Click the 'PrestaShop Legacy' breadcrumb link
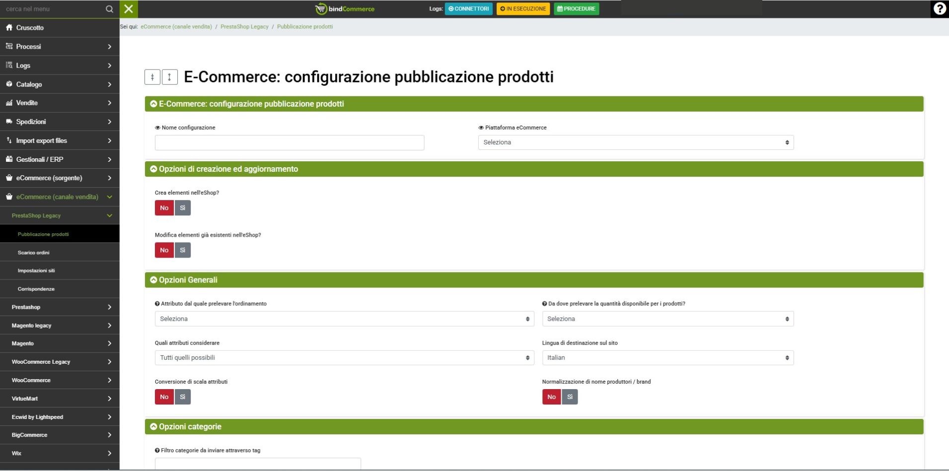This screenshot has width=949, height=471. (244, 27)
